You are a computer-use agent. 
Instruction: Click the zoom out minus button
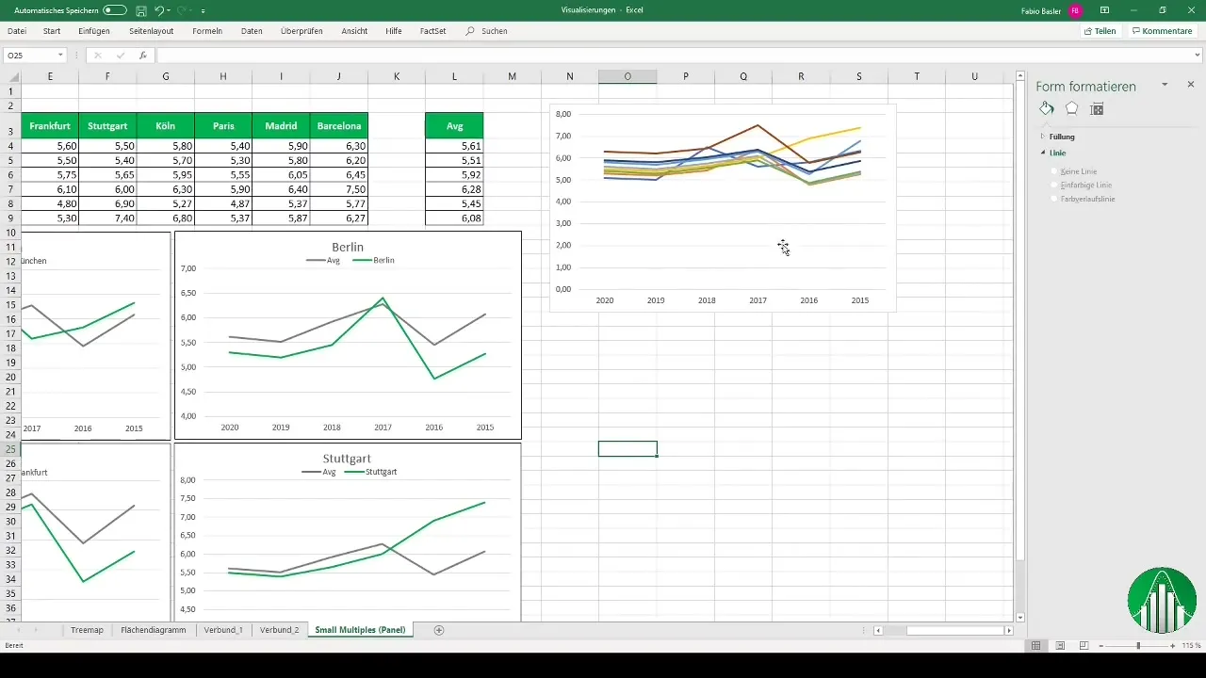(x=1101, y=646)
